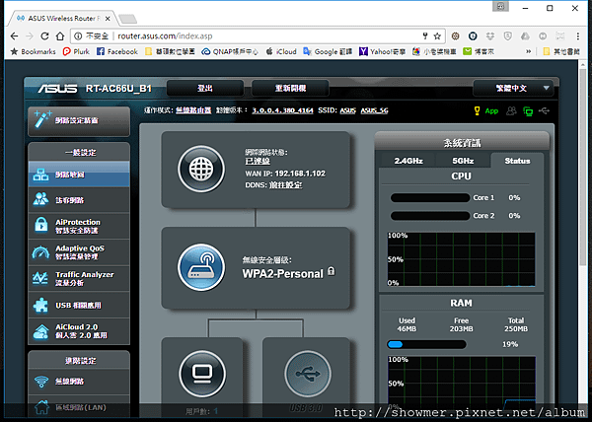592x422 pixels.
Task: Open the Quick Internet Setup wizard wand
Action: (79, 120)
